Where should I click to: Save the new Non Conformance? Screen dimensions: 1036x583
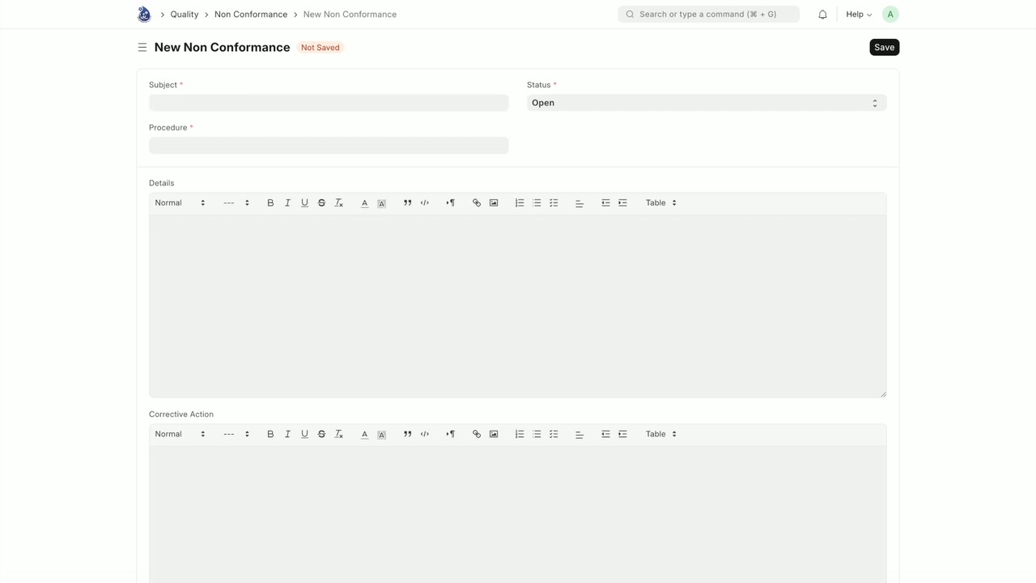click(x=885, y=48)
